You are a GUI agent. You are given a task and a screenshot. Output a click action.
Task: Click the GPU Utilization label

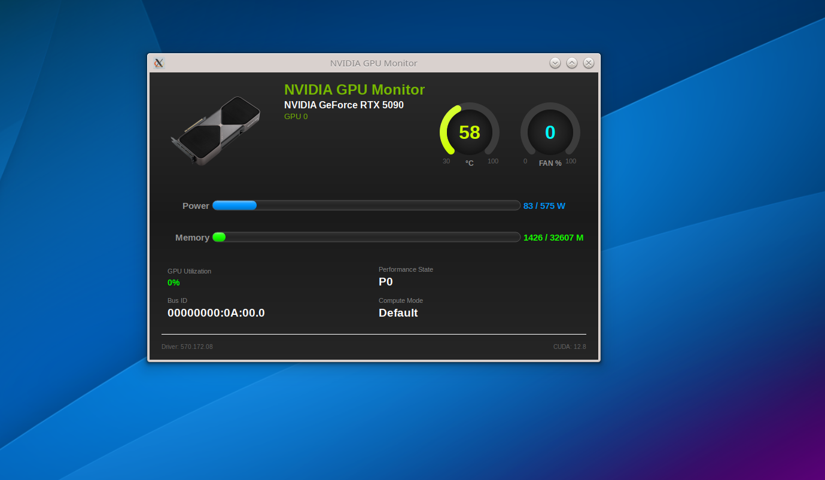tap(189, 271)
